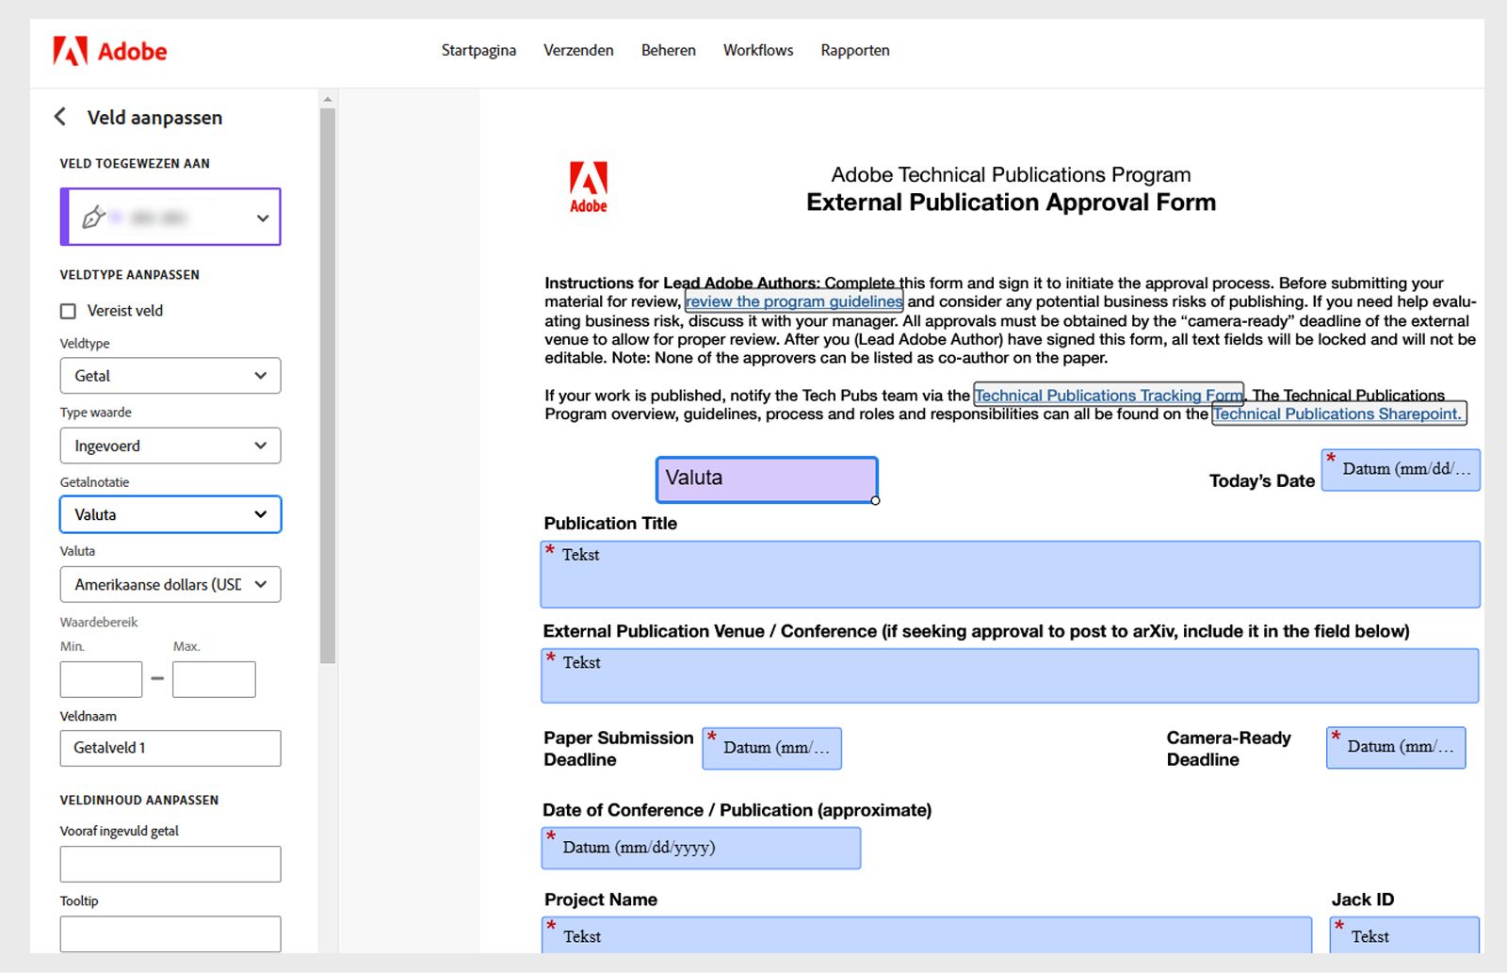The height and width of the screenshot is (973, 1507).
Task: Go back using the arrow beside Veld aanpassen
Action: pyautogui.click(x=60, y=117)
